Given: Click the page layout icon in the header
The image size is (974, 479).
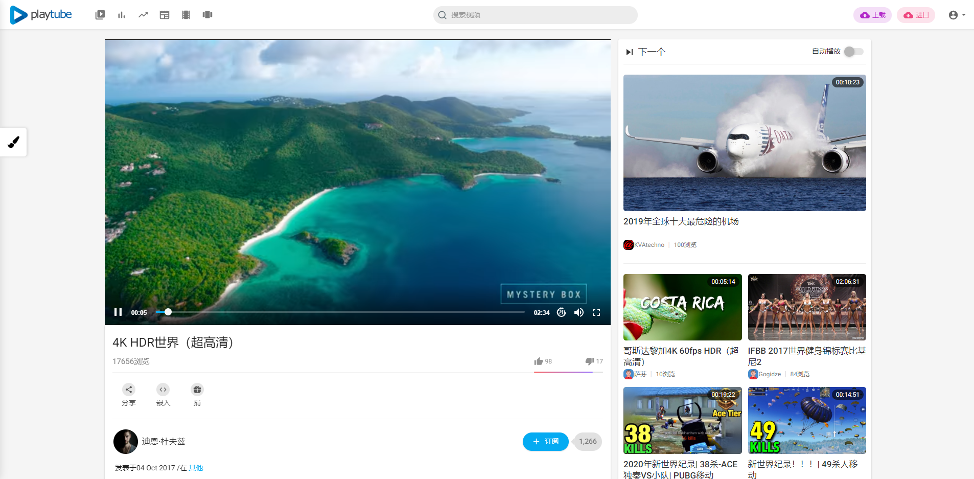Looking at the screenshot, I should [x=165, y=15].
